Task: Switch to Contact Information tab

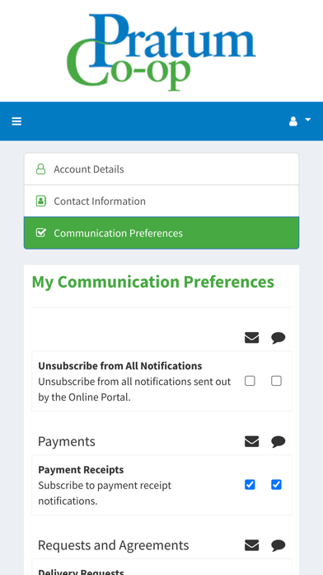Action: coord(161,201)
